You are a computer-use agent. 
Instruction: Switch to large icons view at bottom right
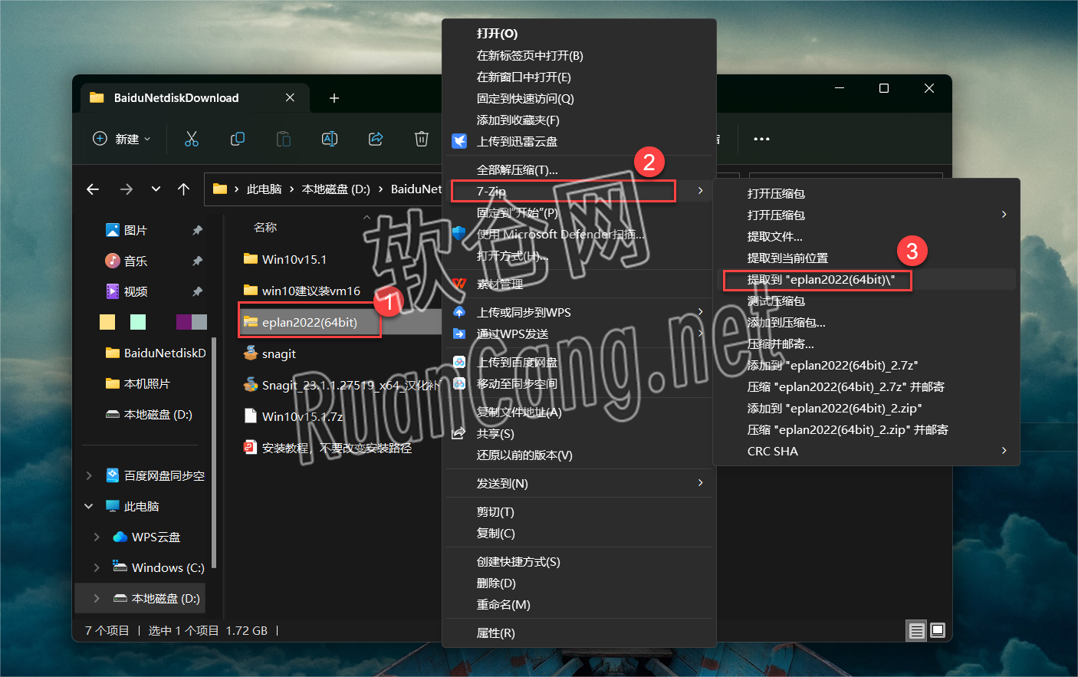point(937,630)
